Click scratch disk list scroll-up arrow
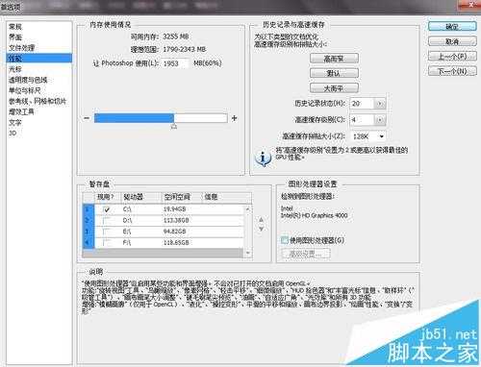The height and width of the screenshot is (367, 481). click(247, 209)
